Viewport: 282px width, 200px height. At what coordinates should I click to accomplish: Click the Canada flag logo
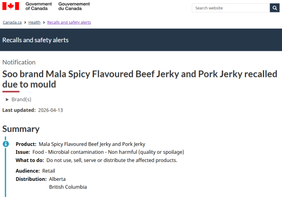[x=11, y=6]
